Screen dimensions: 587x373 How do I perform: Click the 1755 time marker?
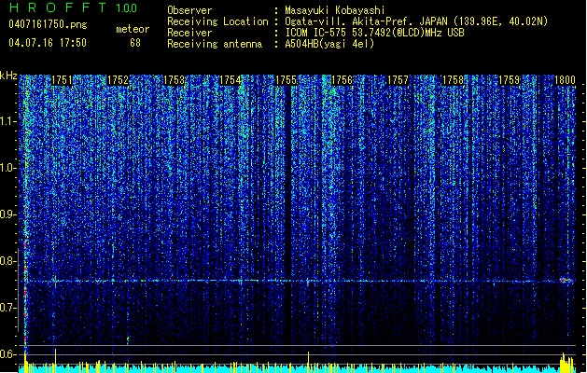[x=286, y=80]
